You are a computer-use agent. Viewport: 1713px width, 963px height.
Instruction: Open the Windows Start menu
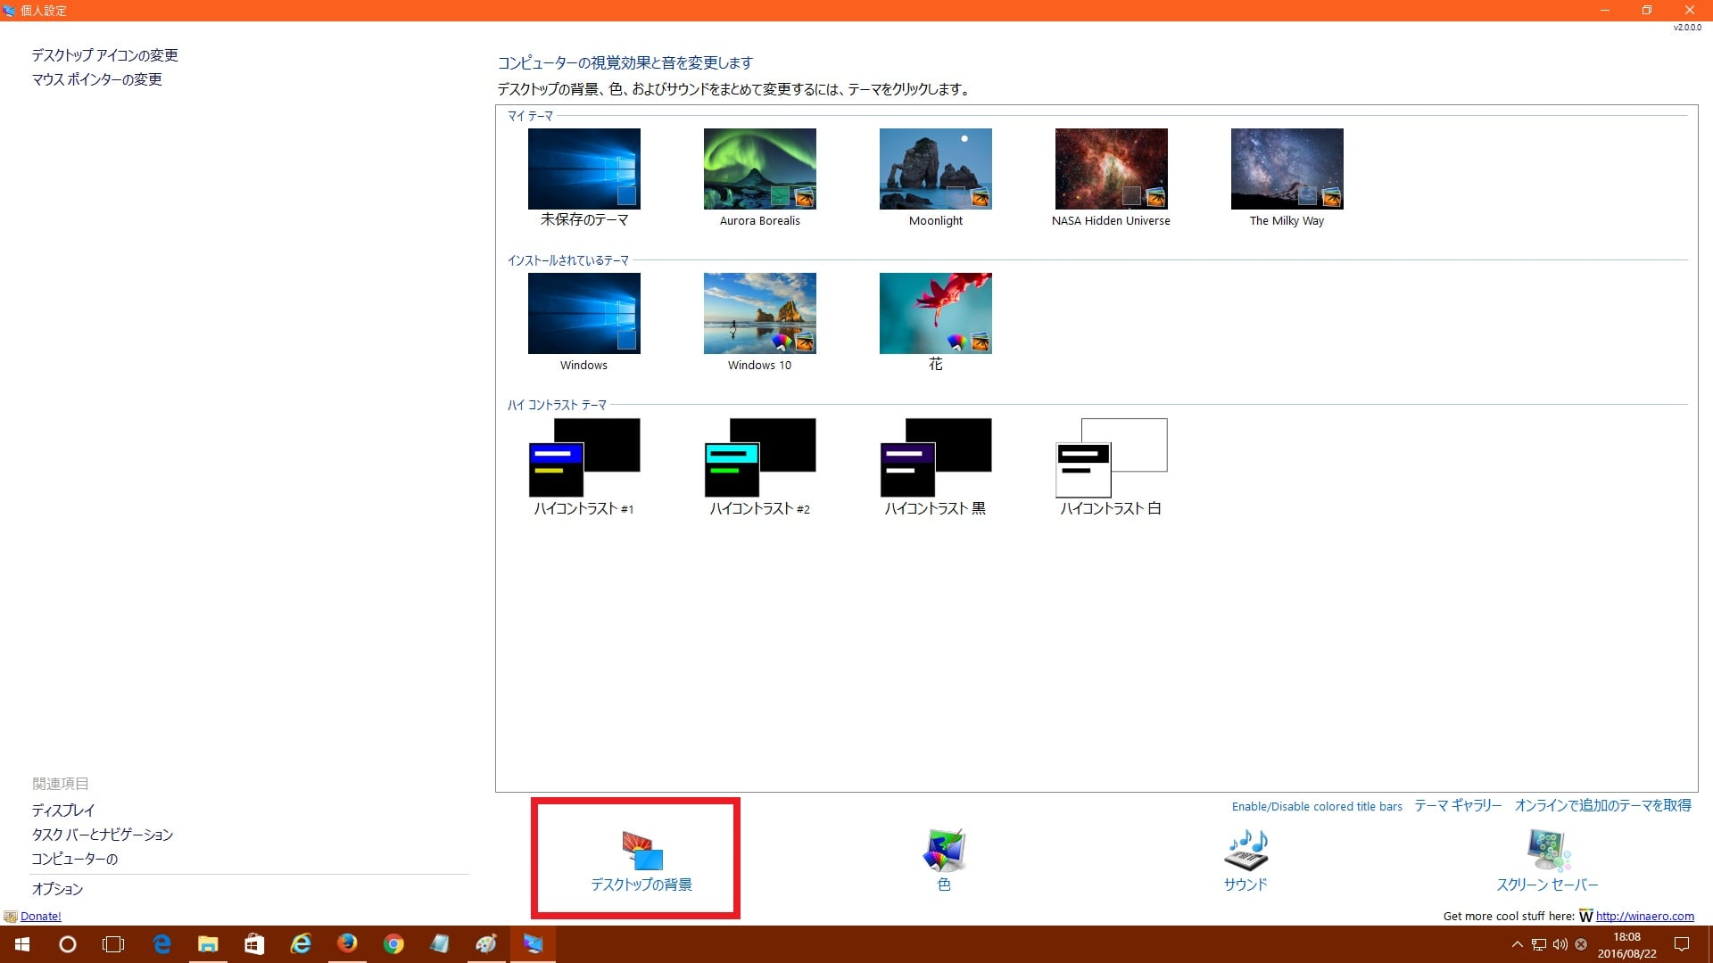point(22,944)
